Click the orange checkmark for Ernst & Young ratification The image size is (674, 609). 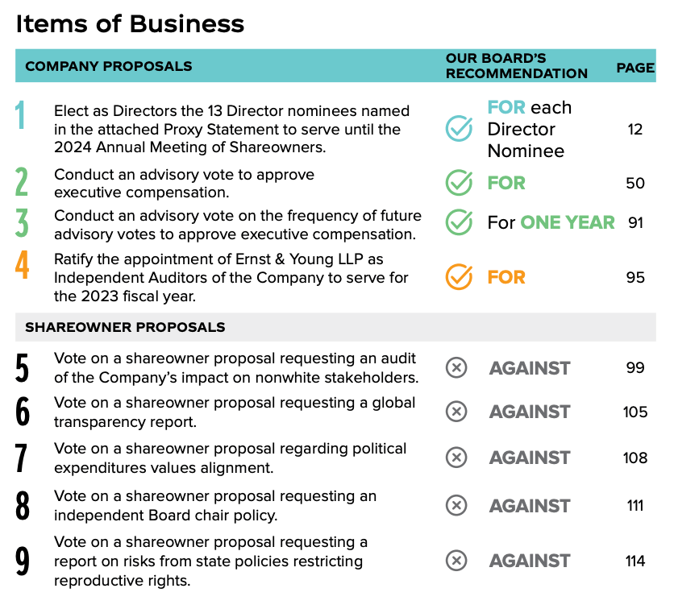pos(459,277)
